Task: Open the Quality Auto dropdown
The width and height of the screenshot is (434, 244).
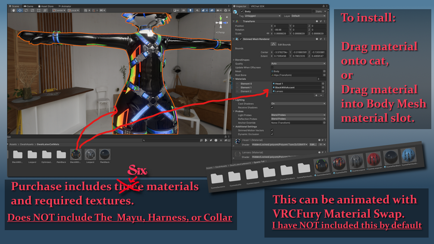Action: 298,63
